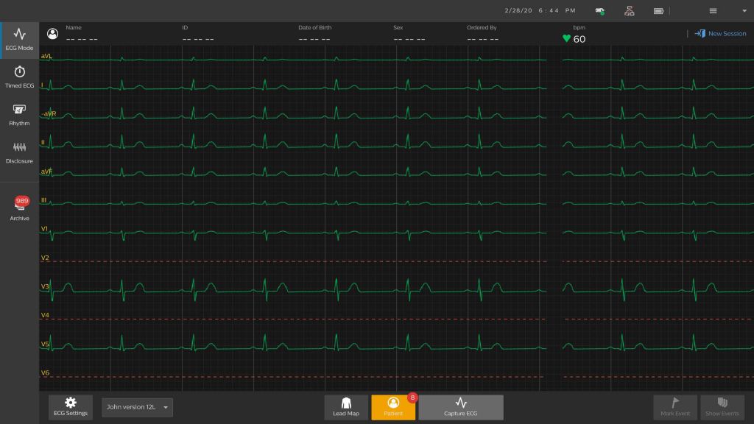Screen dimensions: 754x424
Task: Click the Date of Birth field
Action: point(314,39)
